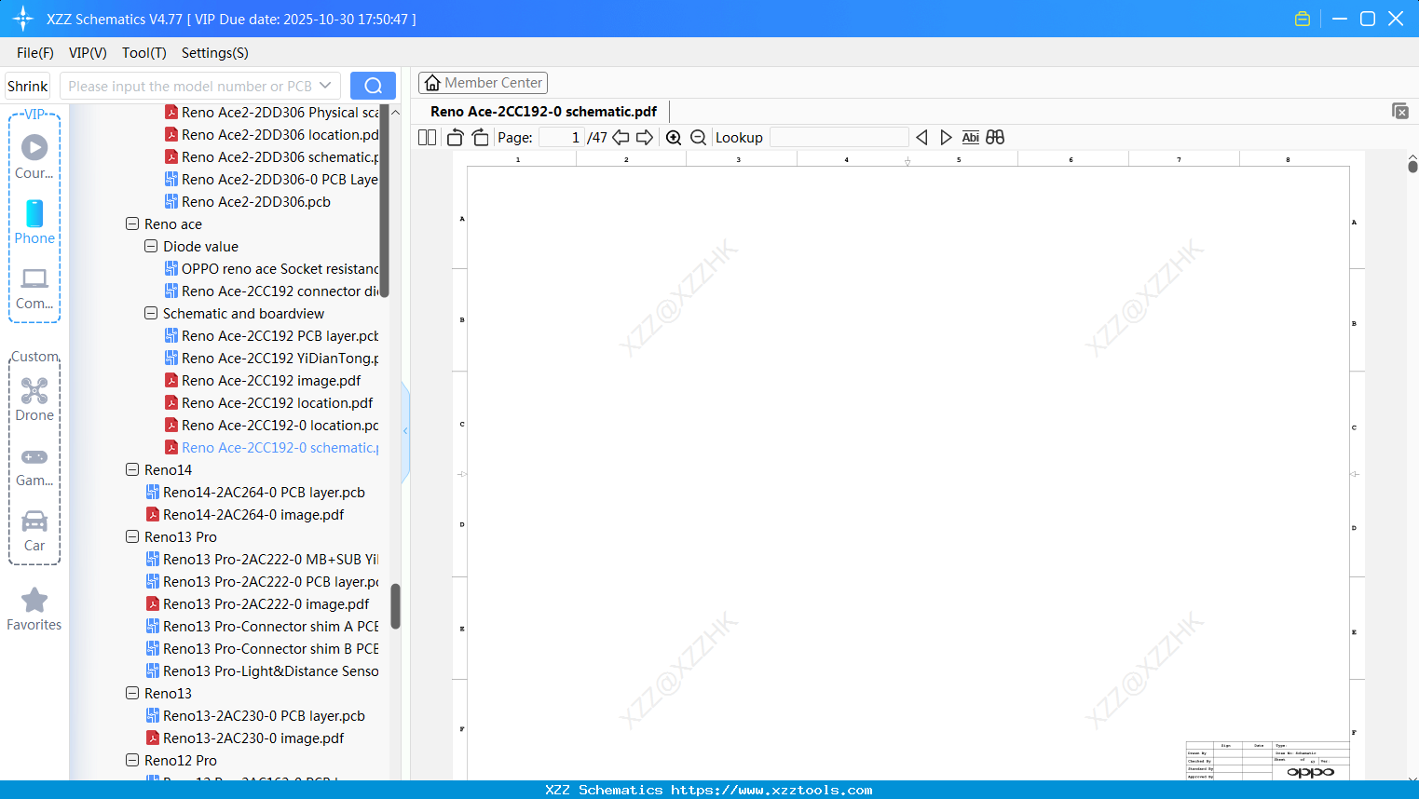Open the Game console category
The width and height of the screenshot is (1419, 799).
pos(34,467)
